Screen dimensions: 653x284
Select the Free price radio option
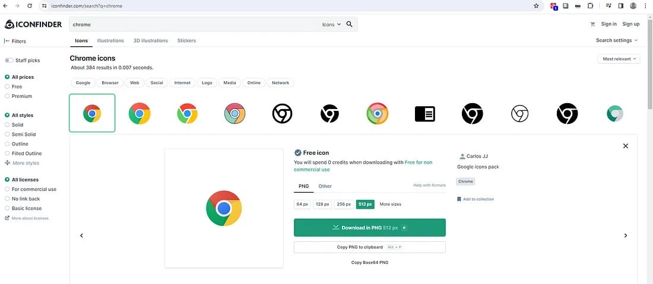click(7, 87)
